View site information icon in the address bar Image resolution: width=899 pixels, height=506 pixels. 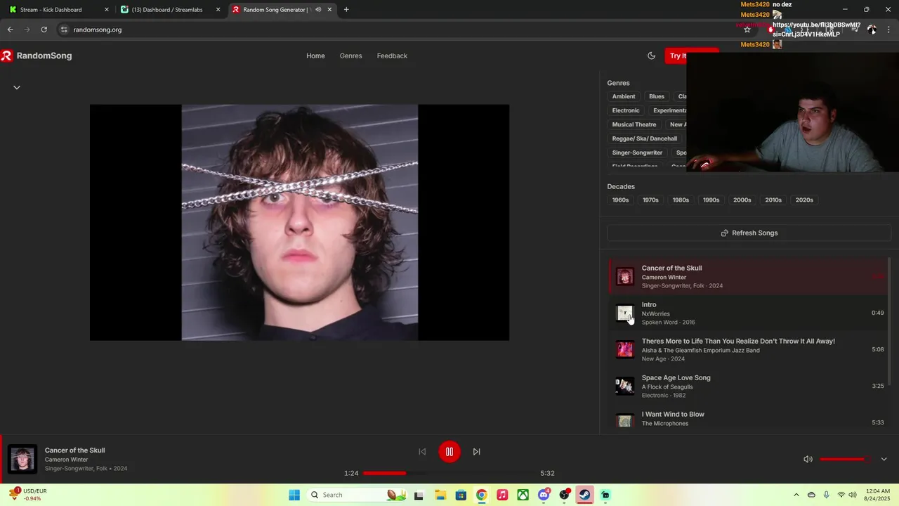point(63,30)
